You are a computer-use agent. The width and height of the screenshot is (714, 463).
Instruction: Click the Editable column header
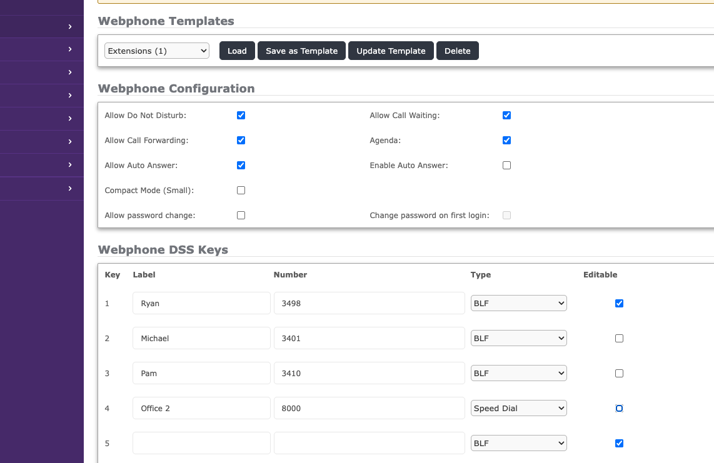(x=600, y=274)
